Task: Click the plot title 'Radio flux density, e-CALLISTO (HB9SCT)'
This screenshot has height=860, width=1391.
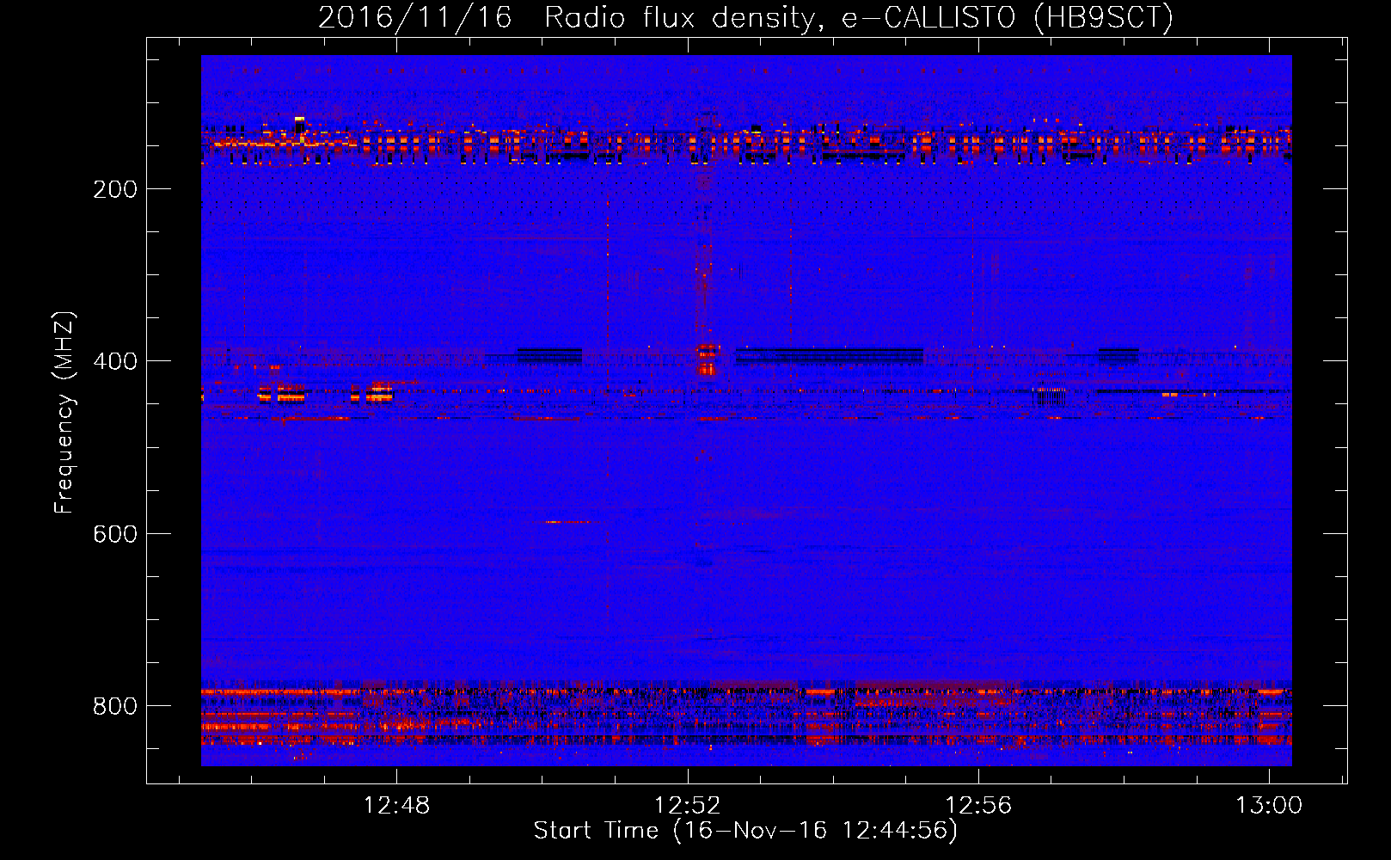Action: (859, 17)
